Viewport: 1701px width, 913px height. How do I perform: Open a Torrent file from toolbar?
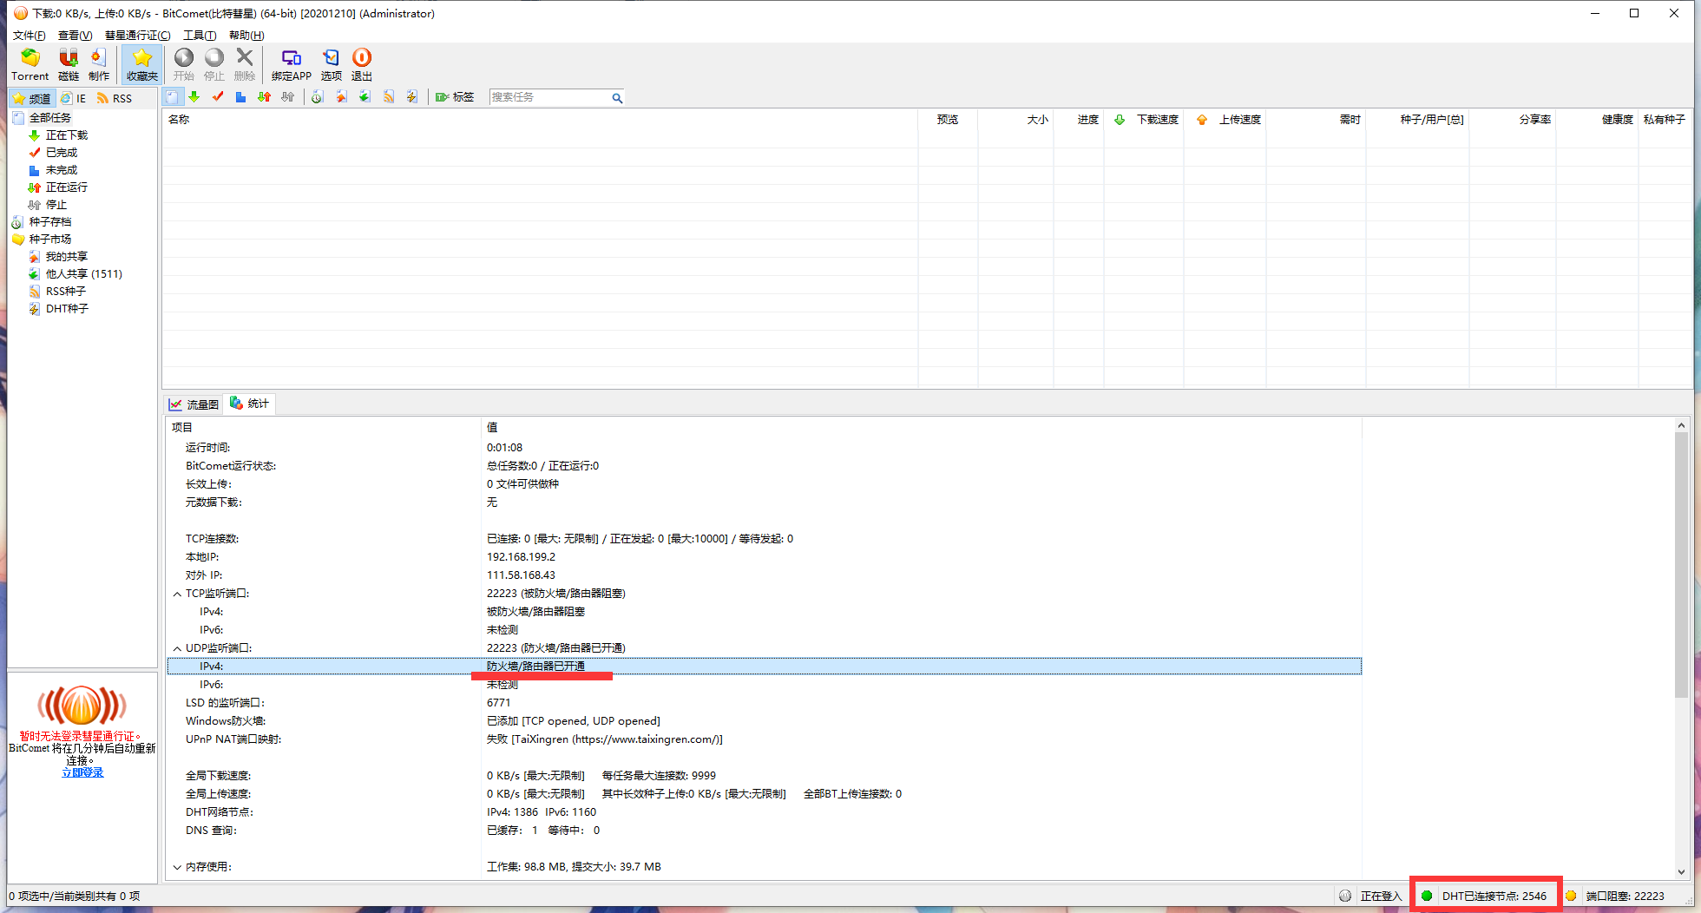(30, 65)
